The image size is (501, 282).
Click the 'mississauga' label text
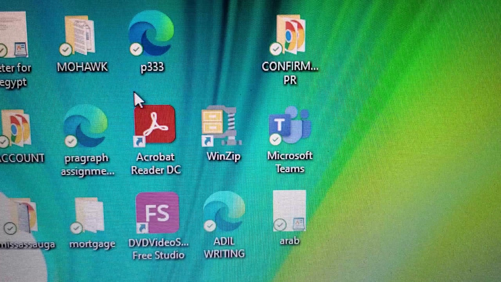[27, 245]
